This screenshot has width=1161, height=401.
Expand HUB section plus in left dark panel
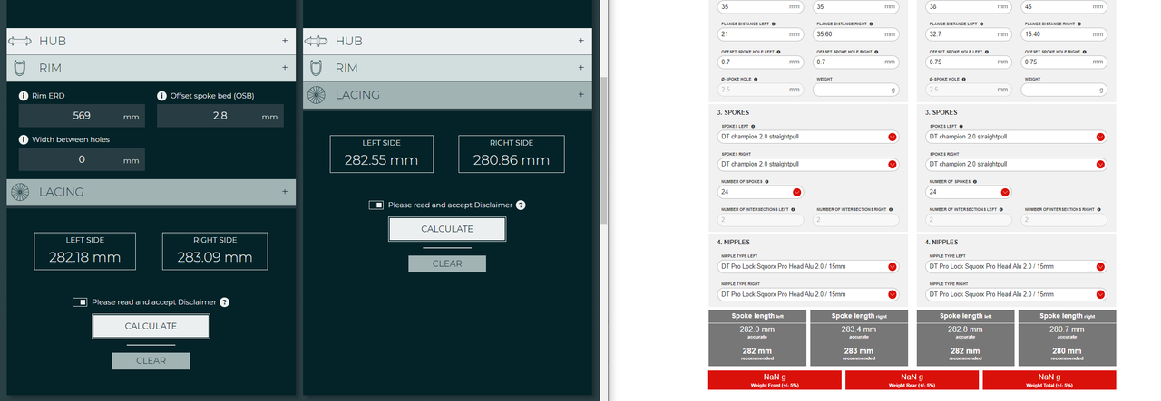[x=285, y=41]
